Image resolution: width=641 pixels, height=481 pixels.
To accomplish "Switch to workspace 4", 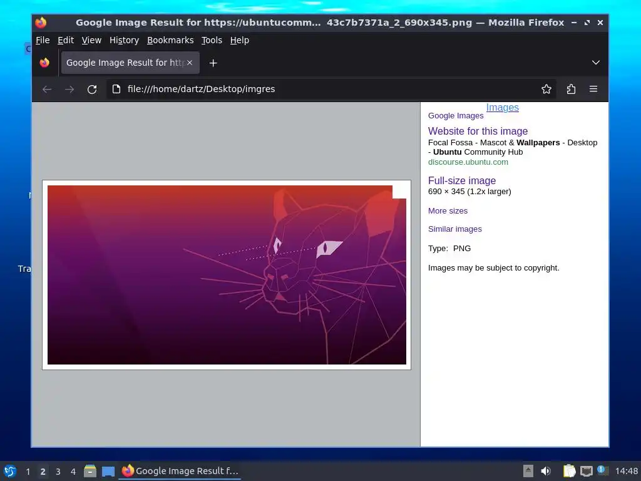I will point(73,472).
